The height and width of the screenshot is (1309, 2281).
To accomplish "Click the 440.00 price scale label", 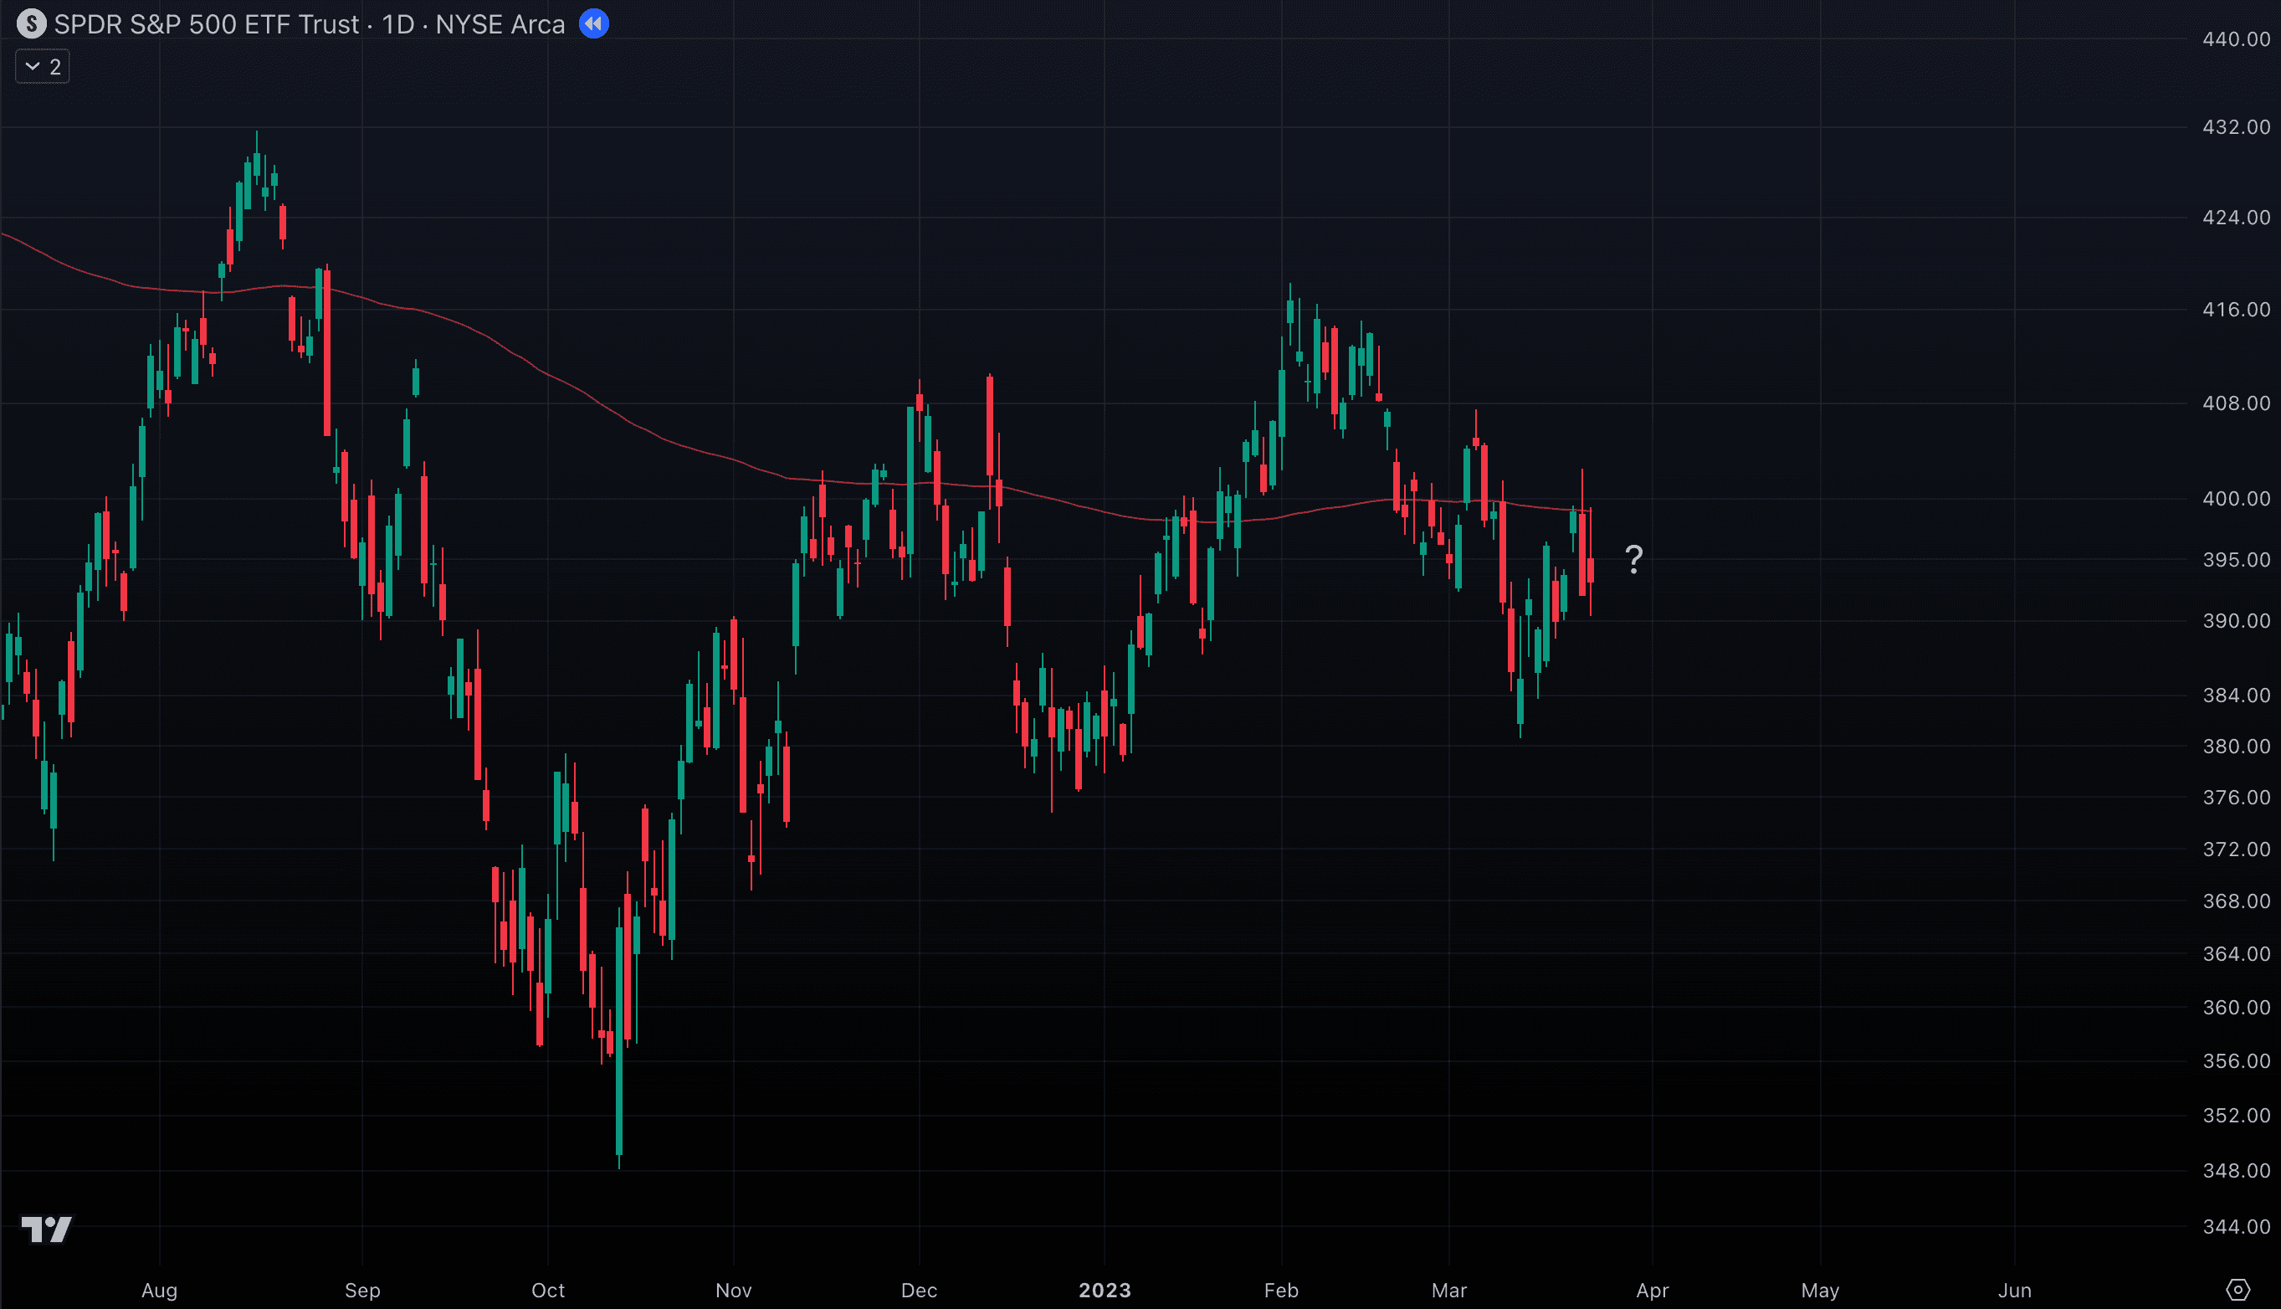I will (2235, 38).
